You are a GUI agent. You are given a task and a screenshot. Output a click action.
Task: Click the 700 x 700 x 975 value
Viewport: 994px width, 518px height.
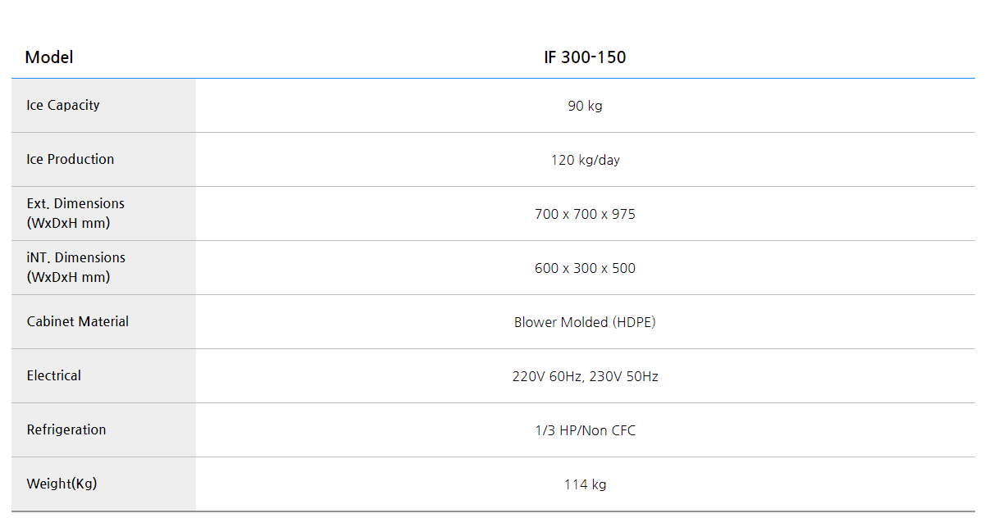pos(585,214)
